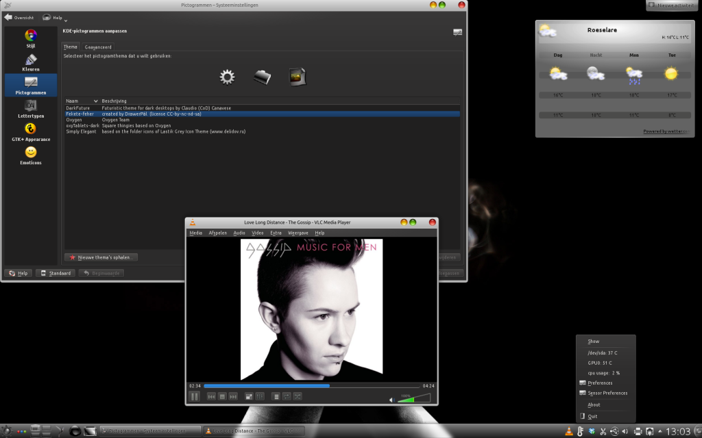
Task: Click the image file preview icon
Action: (298, 77)
